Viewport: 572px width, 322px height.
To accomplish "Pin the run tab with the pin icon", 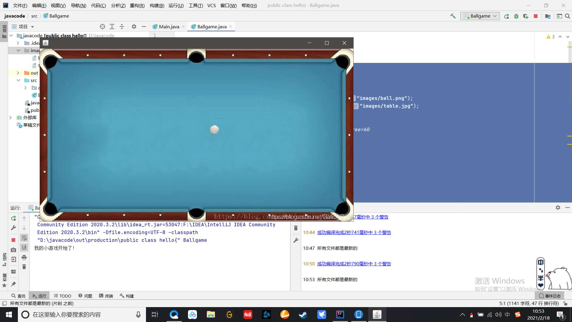I will click(x=13, y=284).
